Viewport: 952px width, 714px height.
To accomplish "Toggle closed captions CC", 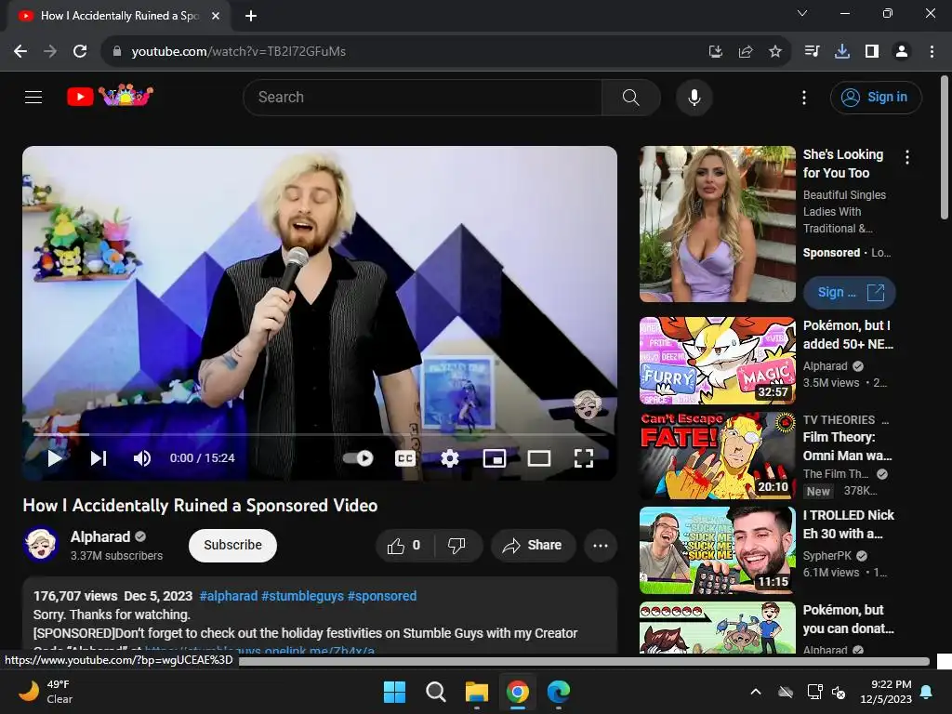I will tap(405, 458).
